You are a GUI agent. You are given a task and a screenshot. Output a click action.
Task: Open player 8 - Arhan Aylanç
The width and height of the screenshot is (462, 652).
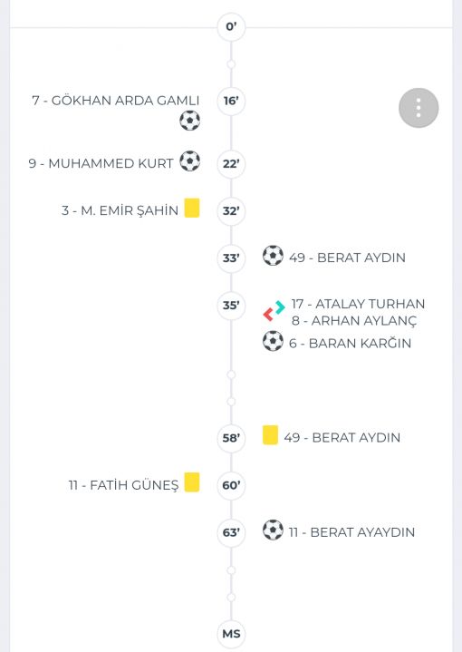354,321
